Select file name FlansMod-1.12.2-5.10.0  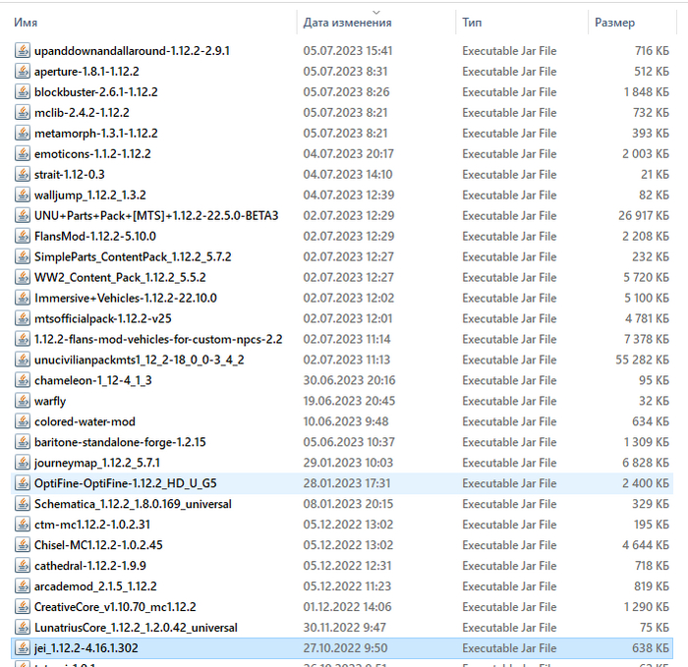(x=94, y=237)
